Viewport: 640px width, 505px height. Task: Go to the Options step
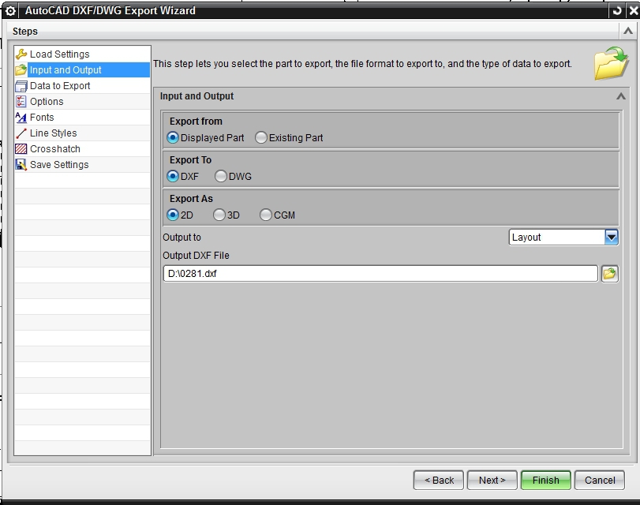pyautogui.click(x=82, y=101)
